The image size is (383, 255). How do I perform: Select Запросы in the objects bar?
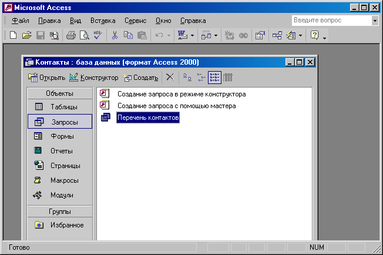pyautogui.click(x=60, y=122)
